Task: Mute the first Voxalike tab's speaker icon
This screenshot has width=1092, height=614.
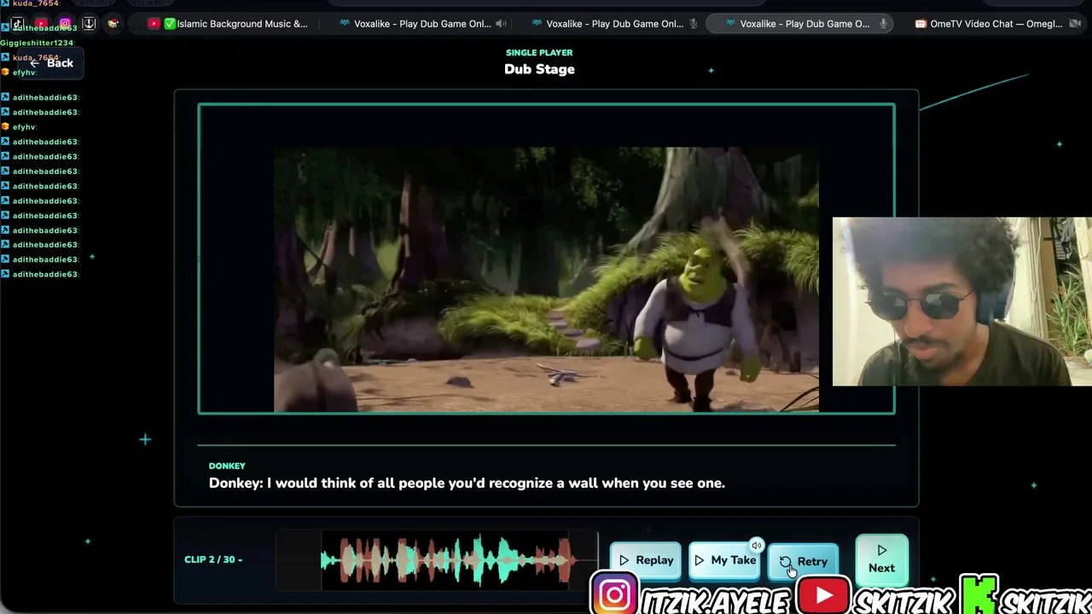Action: coord(501,24)
